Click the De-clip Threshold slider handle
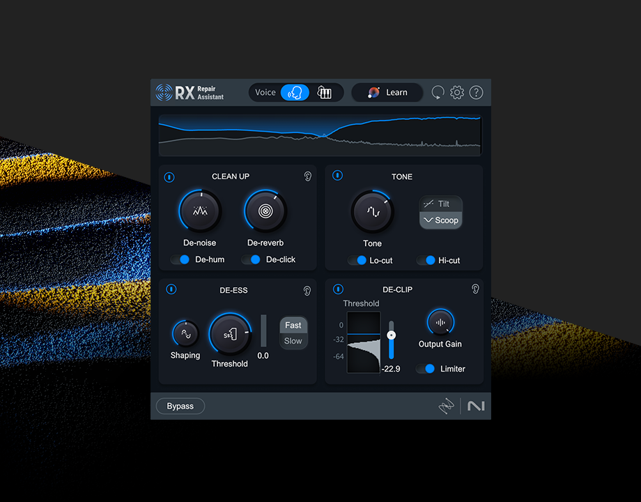641x502 pixels. (392, 335)
